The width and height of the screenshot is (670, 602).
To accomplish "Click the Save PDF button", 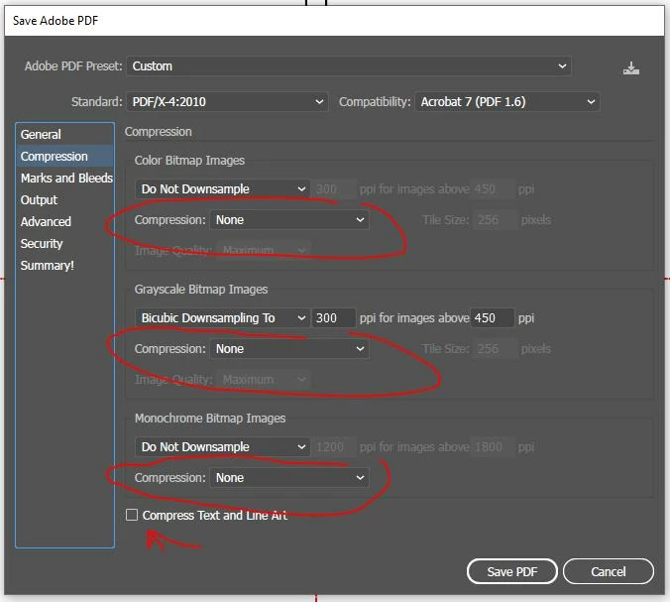I will pyautogui.click(x=511, y=571).
